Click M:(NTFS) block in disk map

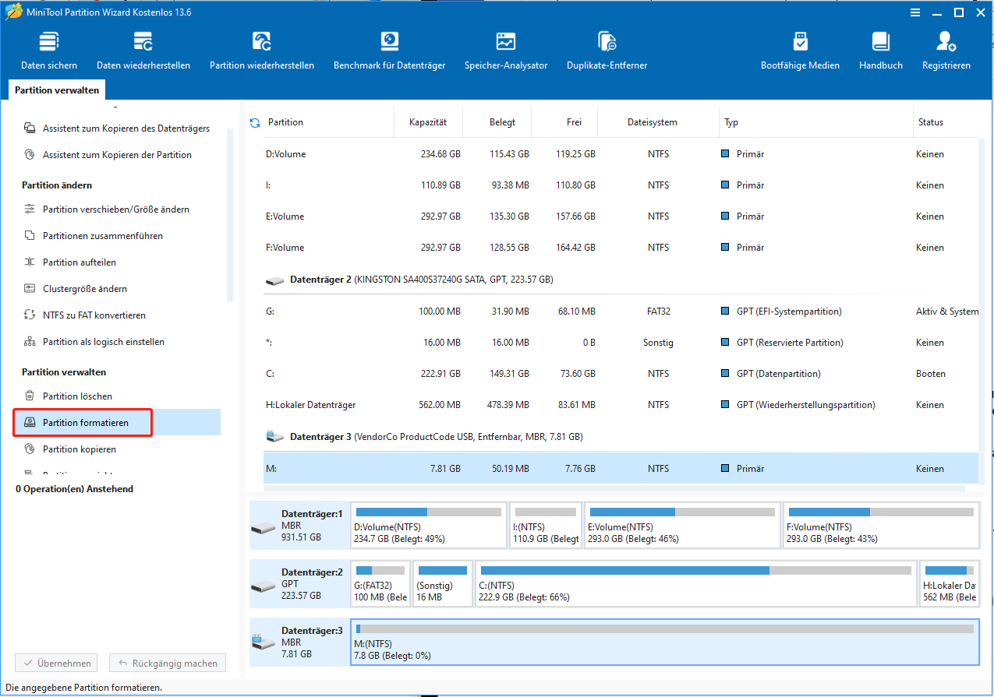665,642
